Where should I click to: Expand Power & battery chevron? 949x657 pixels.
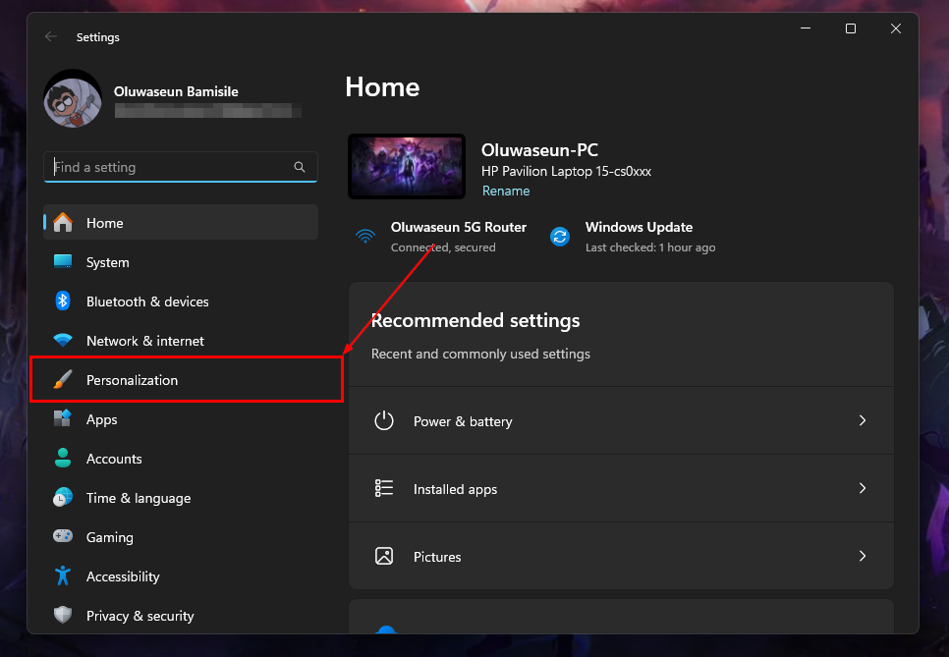(863, 420)
